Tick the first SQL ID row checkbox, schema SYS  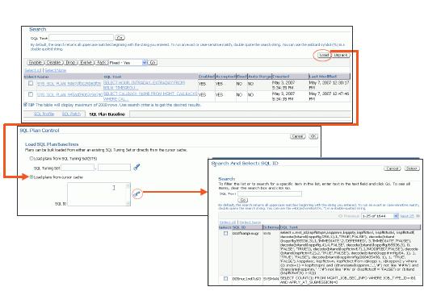click(x=225, y=233)
